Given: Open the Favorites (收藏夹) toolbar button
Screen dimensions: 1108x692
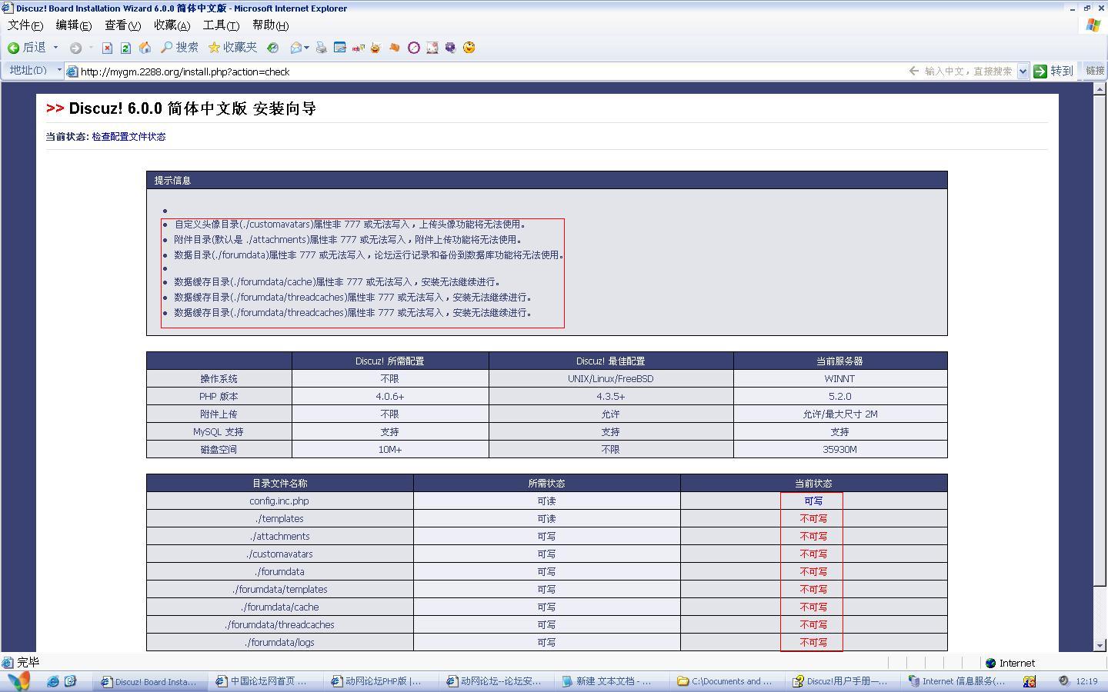Looking at the screenshot, I should coord(232,48).
